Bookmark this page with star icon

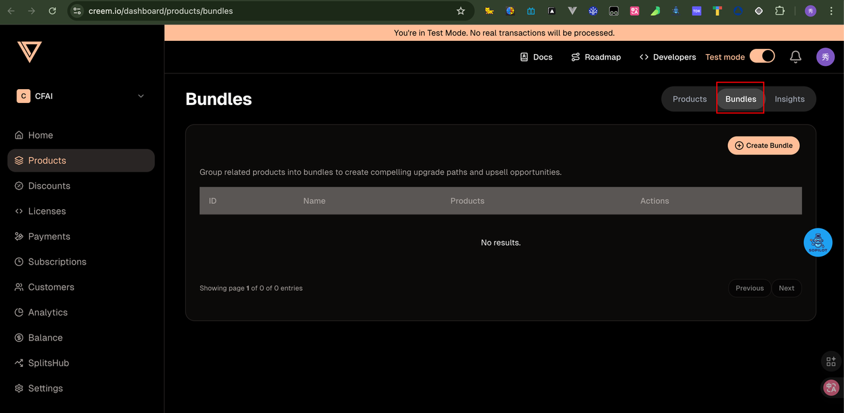tap(461, 11)
